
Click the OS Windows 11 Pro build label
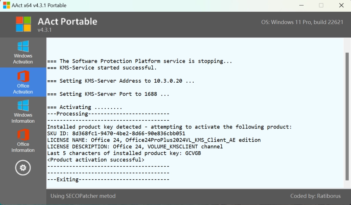click(x=302, y=22)
